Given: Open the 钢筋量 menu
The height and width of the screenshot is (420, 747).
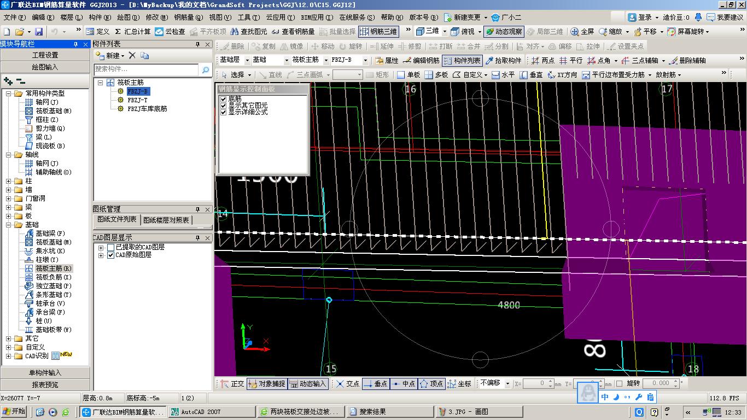Looking at the screenshot, I should 188,17.
